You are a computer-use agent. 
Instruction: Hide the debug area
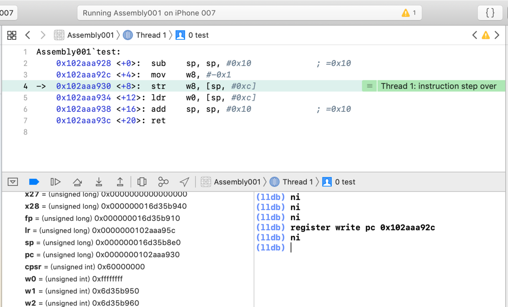click(13, 182)
